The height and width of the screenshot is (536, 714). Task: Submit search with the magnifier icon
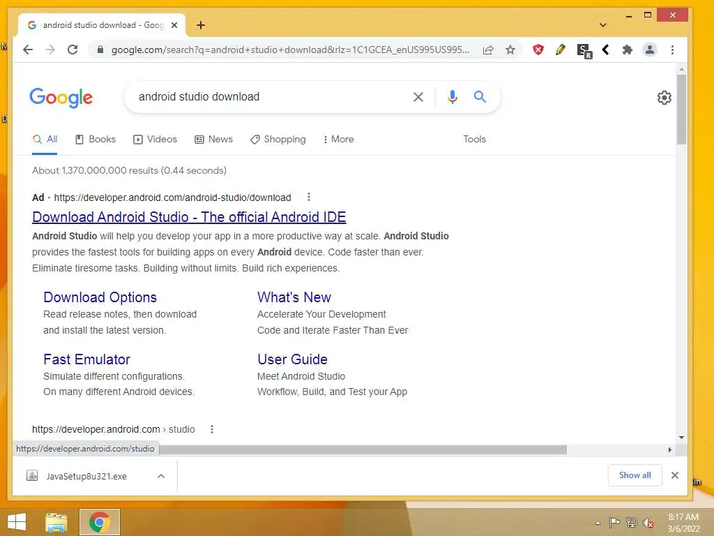click(x=480, y=96)
